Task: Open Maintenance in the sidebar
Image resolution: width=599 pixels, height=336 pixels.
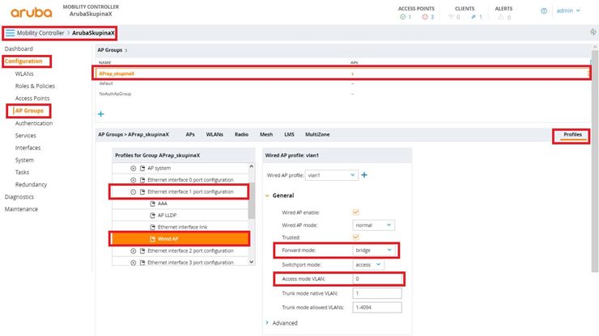Action: (x=21, y=209)
